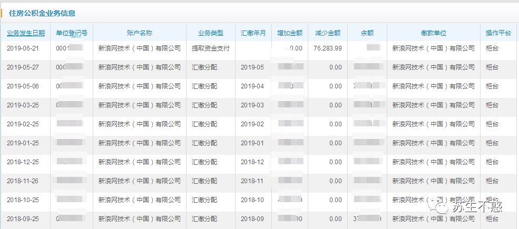Image resolution: width=519 pixels, height=229 pixels.
Task: Click reduced amount 0.00 in 2018-11-26 row
Action: [x=336, y=181]
